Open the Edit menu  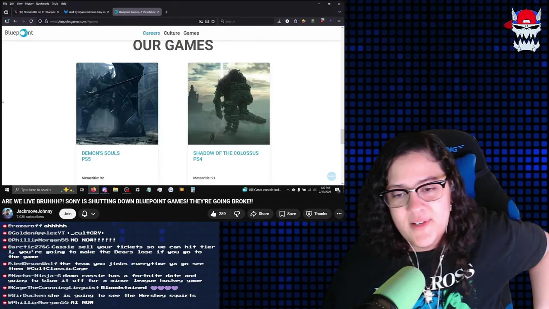tap(12, 3)
